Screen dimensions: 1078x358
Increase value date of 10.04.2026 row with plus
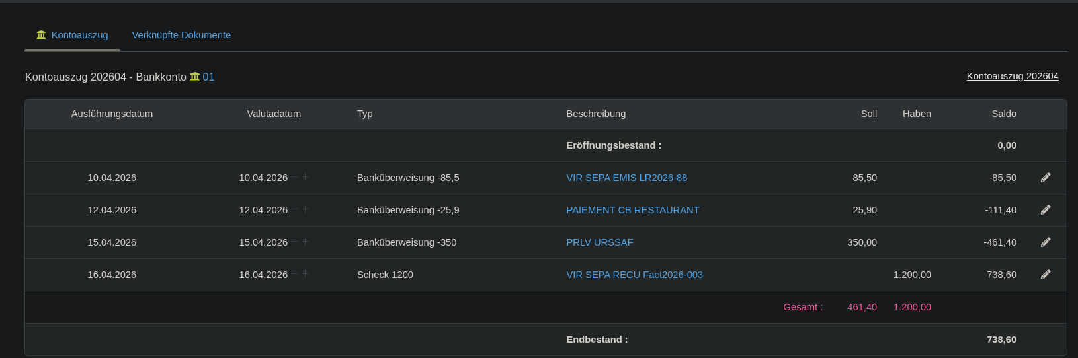pyautogui.click(x=306, y=177)
